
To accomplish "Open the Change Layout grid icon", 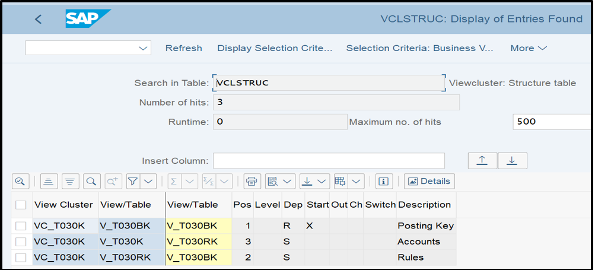I will [x=341, y=182].
